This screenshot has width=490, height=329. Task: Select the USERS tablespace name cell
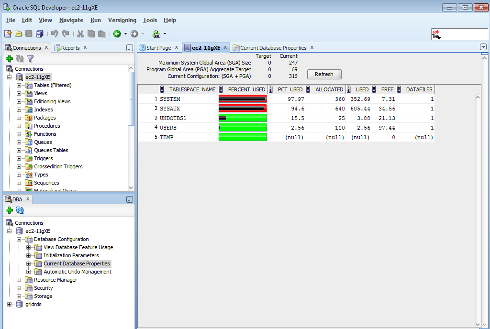pyautogui.click(x=189, y=128)
